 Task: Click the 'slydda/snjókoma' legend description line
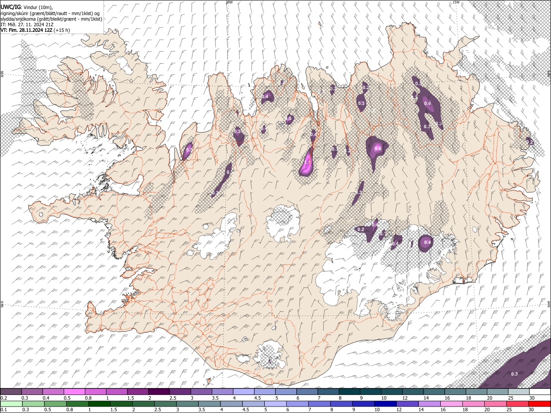pyautogui.click(x=51, y=19)
